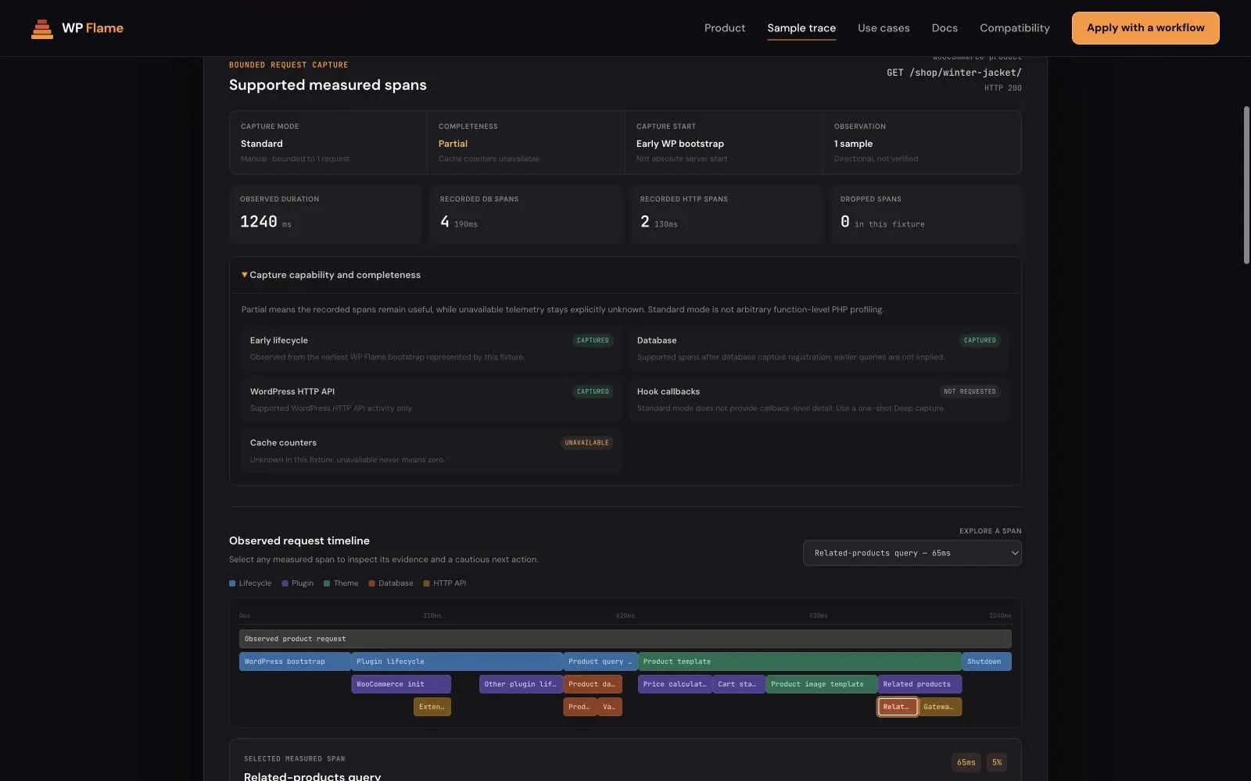Click the 5% share badge
This screenshot has width=1251, height=781.
tap(997, 762)
